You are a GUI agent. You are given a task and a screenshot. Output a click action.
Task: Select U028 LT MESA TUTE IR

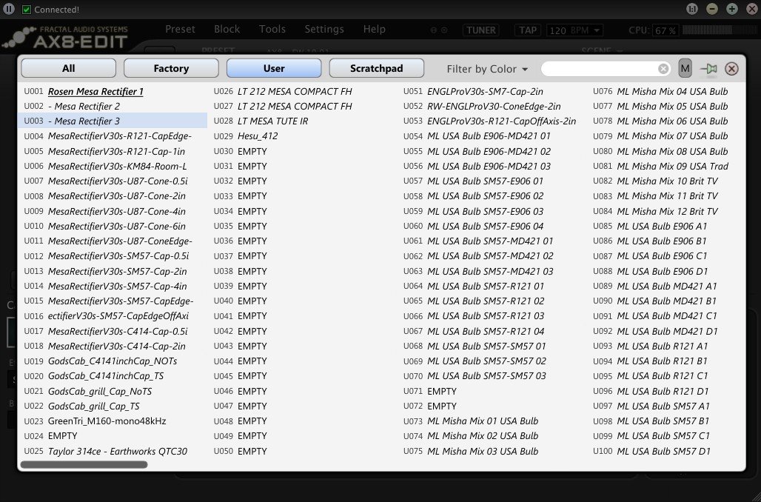click(x=302, y=121)
